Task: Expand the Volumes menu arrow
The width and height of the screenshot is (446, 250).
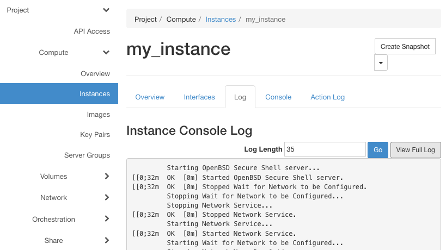Action: pyautogui.click(x=107, y=176)
